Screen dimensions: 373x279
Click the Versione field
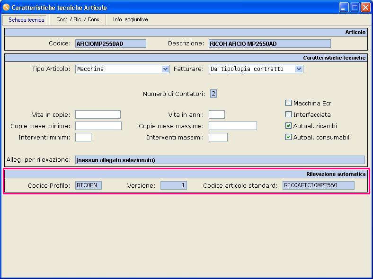pyautogui.click(x=174, y=185)
